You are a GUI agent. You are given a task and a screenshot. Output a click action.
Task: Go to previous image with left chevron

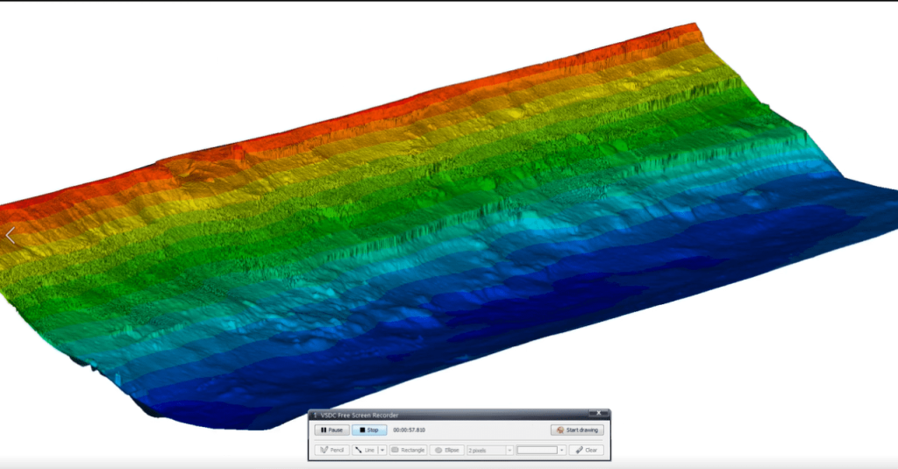pos(11,235)
